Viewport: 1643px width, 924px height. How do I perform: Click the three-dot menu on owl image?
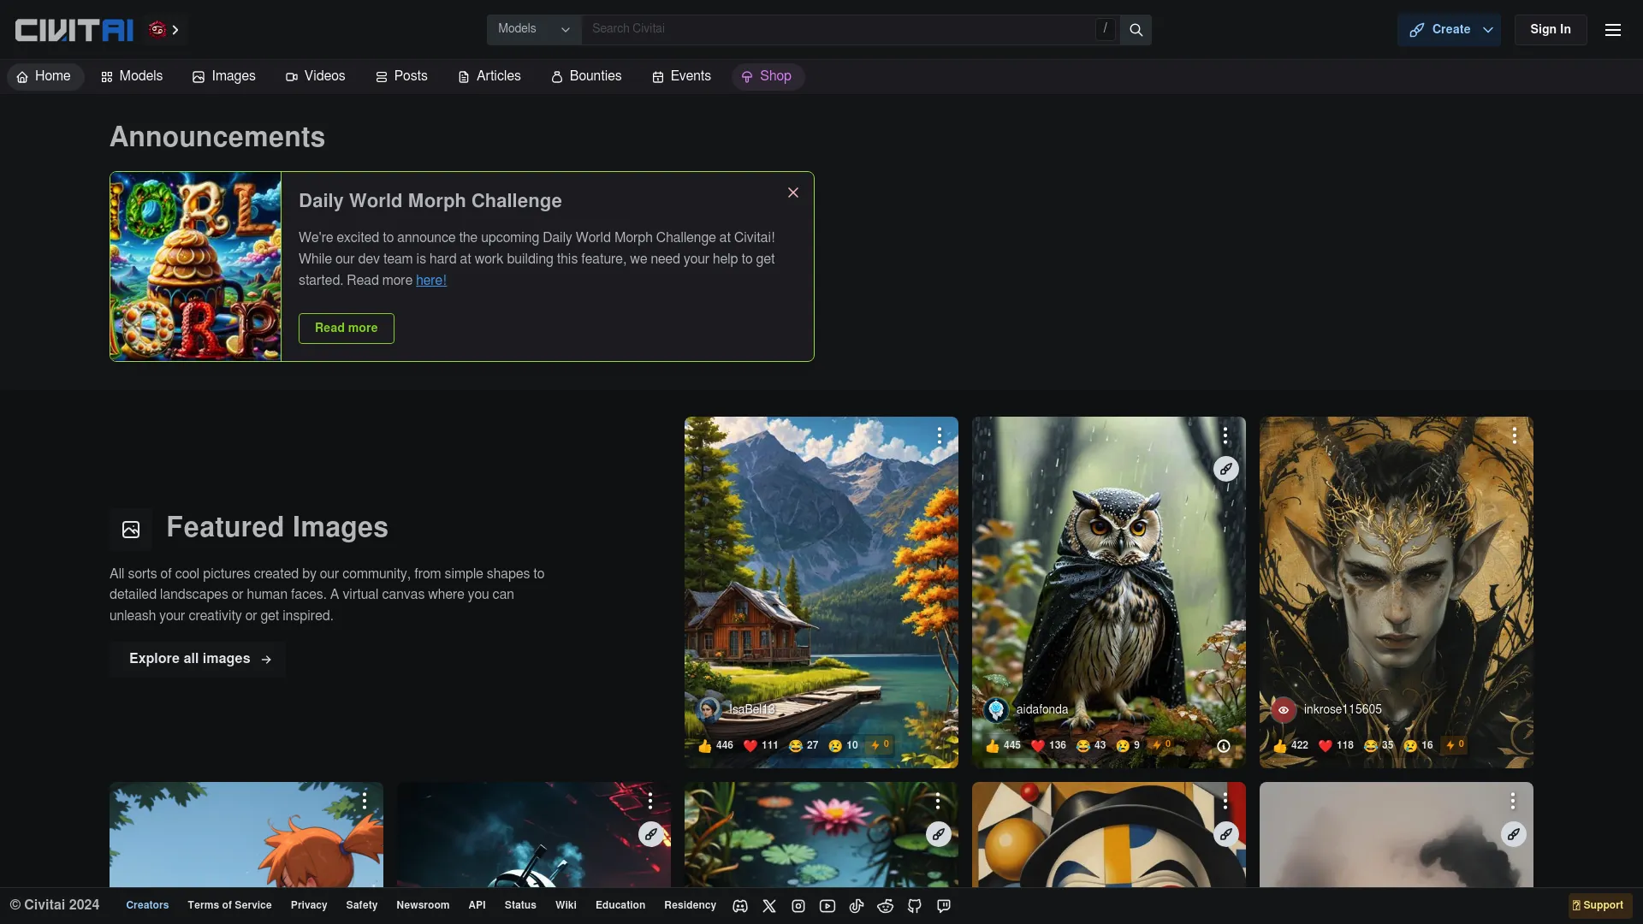tap(1225, 436)
